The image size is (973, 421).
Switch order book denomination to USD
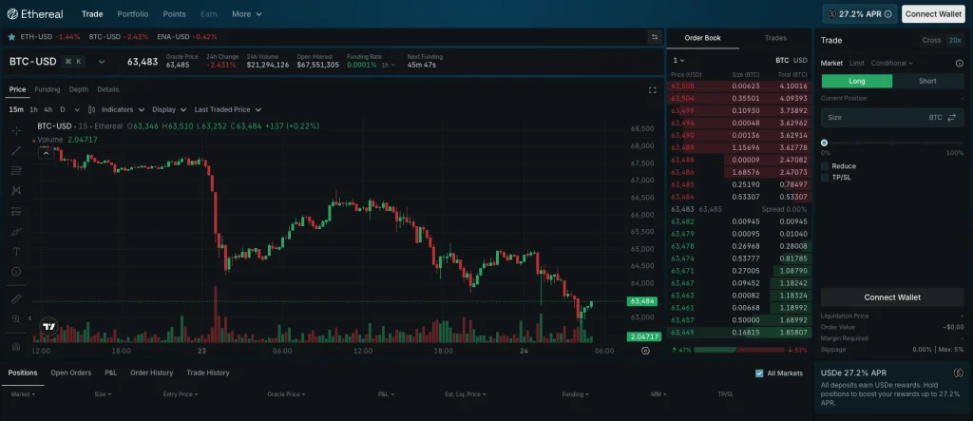800,60
